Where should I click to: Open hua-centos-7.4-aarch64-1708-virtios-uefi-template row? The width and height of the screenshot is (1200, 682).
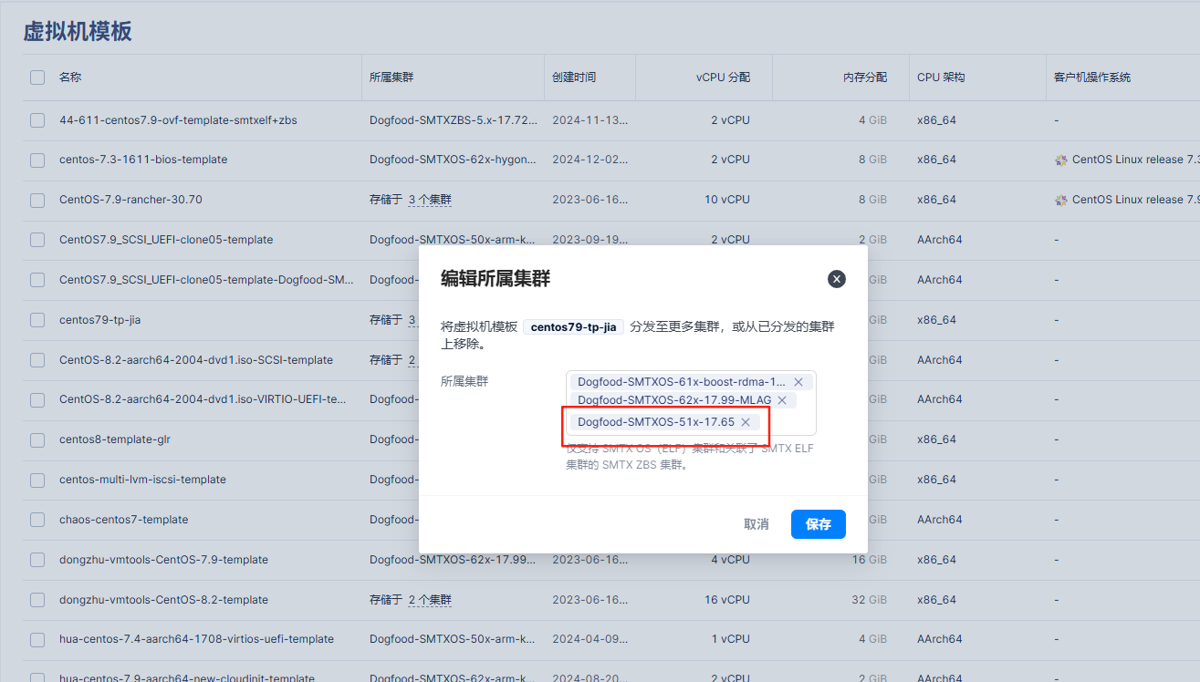196,639
